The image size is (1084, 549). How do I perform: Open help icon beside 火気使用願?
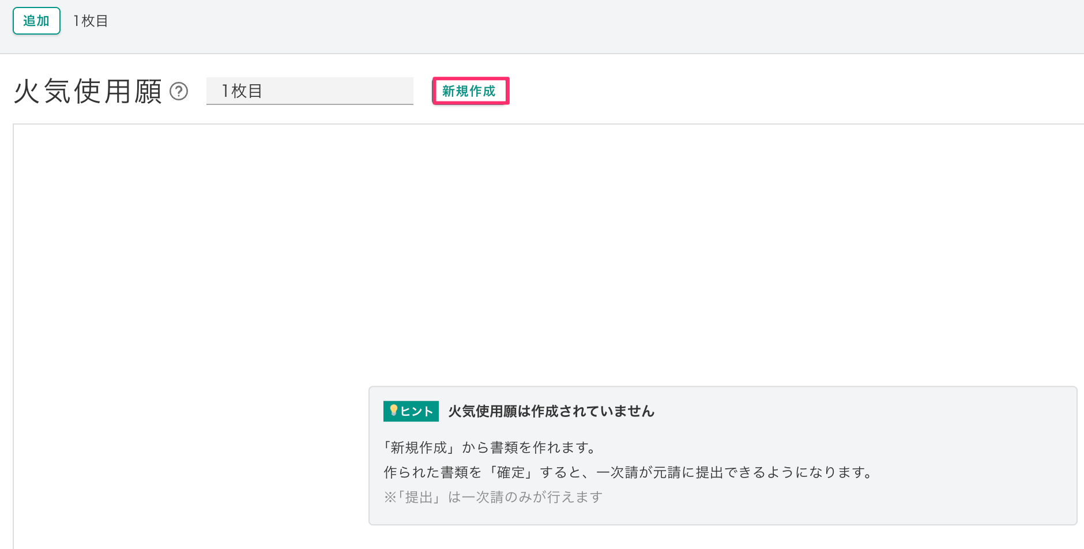coord(179,91)
